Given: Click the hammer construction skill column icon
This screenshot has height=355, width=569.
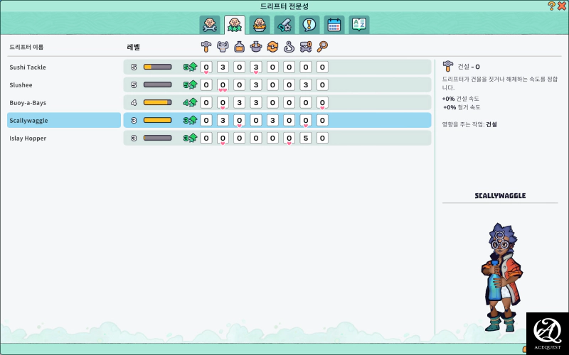Looking at the screenshot, I should point(206,47).
